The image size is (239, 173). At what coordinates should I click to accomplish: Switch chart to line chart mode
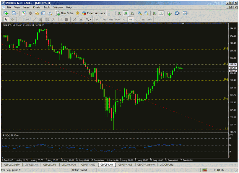pyautogui.click(x=132, y=13)
